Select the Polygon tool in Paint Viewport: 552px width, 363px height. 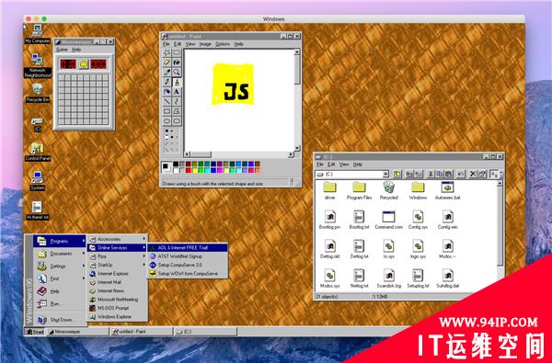pos(177,111)
